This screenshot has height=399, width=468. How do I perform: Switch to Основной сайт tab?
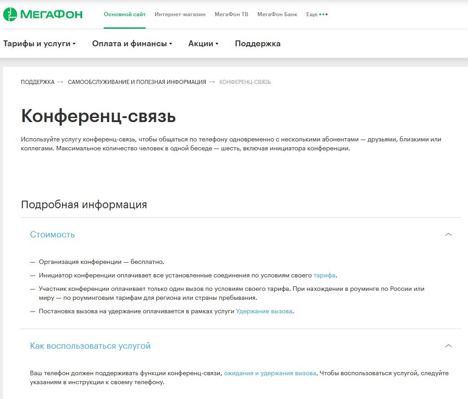coord(124,14)
